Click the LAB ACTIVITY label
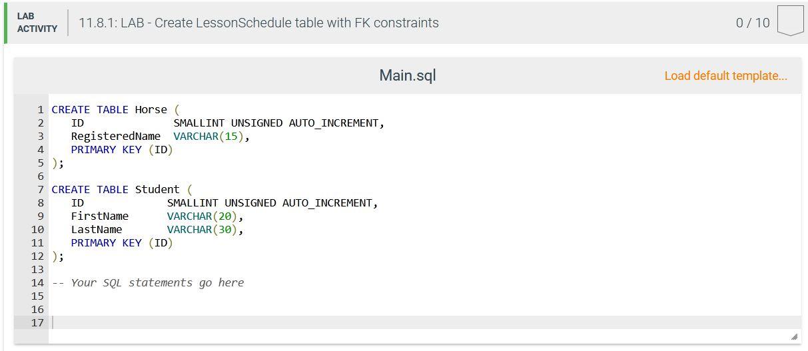 [x=37, y=23]
